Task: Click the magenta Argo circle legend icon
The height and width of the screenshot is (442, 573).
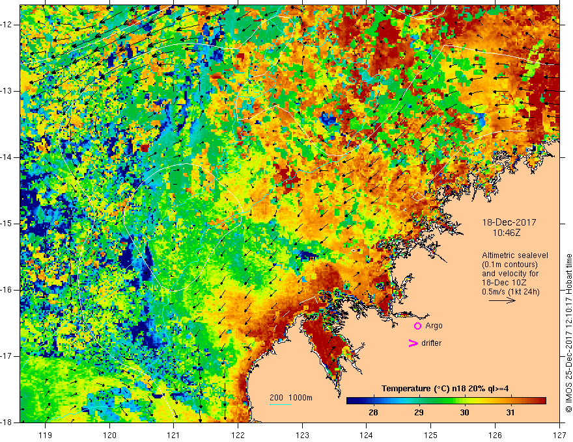Action: [417, 326]
